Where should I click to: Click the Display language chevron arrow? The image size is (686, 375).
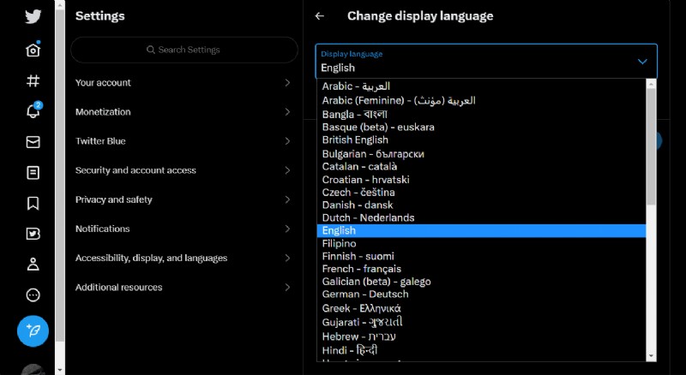[x=642, y=62]
